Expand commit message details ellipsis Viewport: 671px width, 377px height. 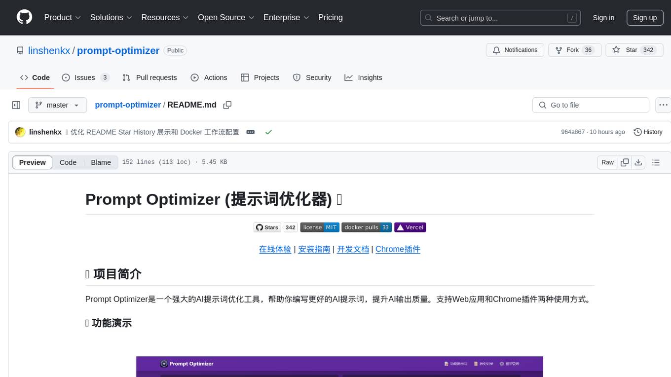251,132
